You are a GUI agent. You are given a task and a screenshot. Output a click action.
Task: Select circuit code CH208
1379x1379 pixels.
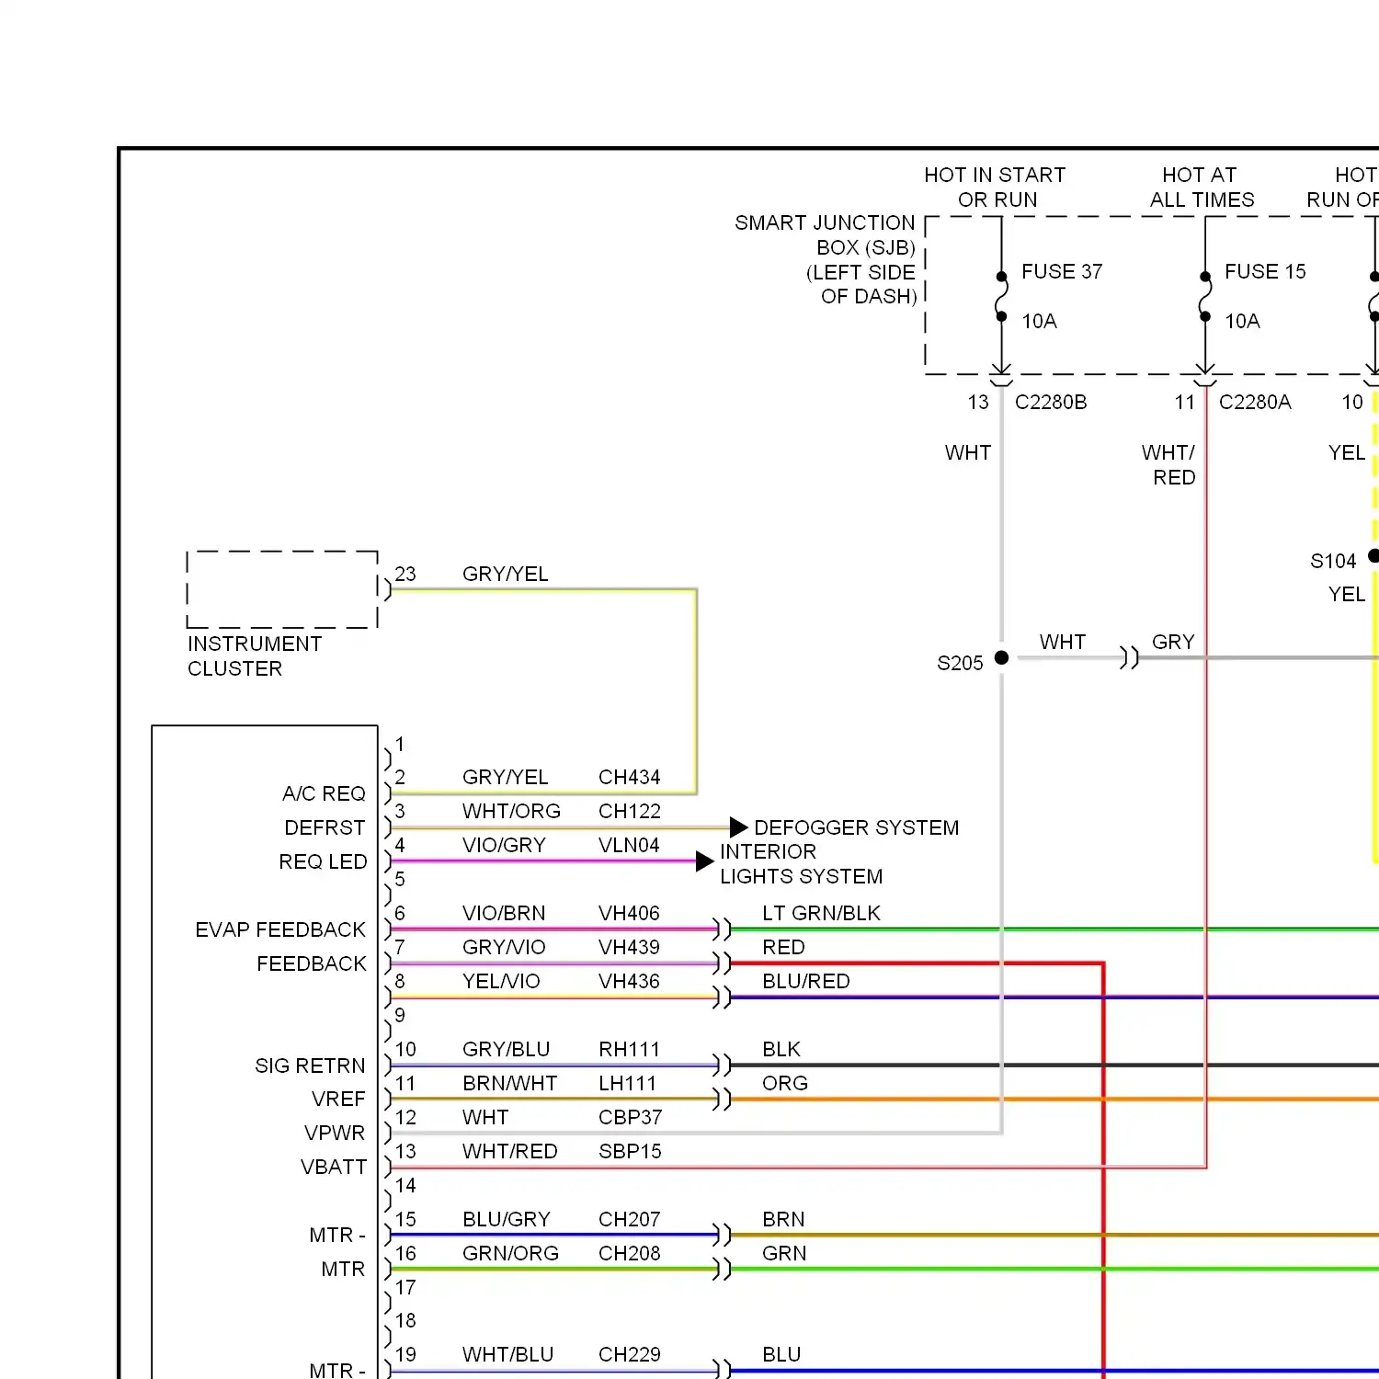630,1253
